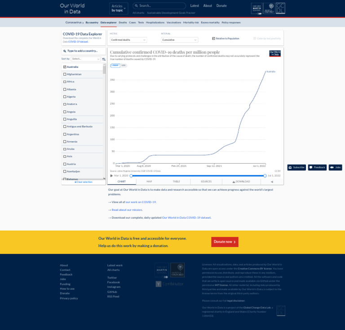Switch to the CHART tab
Image resolution: width=345 pixels, height=330 pixels.
[x=122, y=182]
